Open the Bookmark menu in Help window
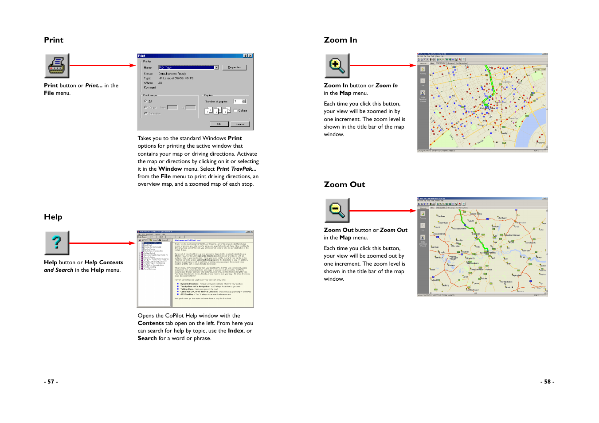 point(150,234)
